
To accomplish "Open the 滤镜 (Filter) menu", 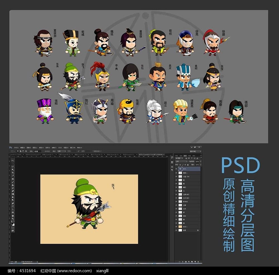I will pyautogui.click(x=54, y=148).
